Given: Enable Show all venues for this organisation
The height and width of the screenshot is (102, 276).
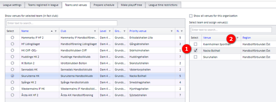Looking at the screenshot, I should (191, 16).
